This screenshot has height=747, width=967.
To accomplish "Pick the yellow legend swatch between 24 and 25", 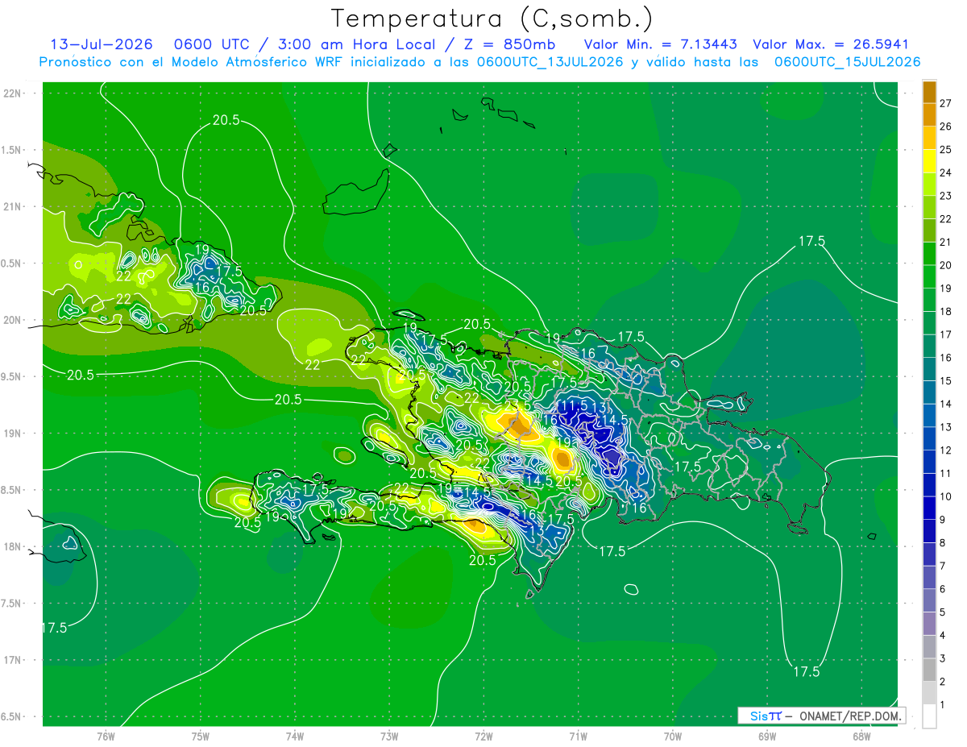I will (929, 161).
